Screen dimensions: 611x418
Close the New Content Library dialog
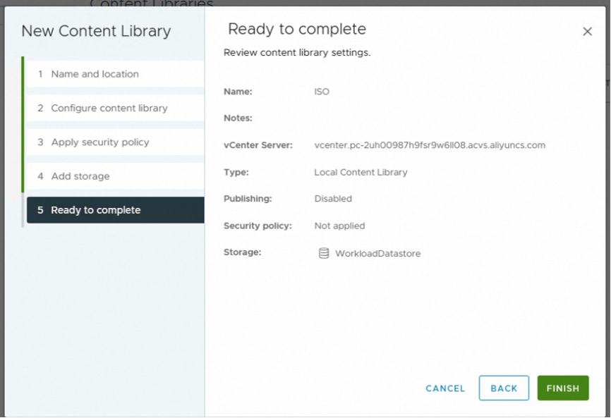point(587,32)
